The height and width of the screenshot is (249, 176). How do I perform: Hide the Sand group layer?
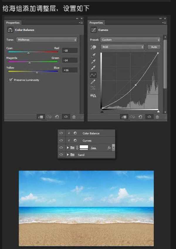click(x=61, y=154)
